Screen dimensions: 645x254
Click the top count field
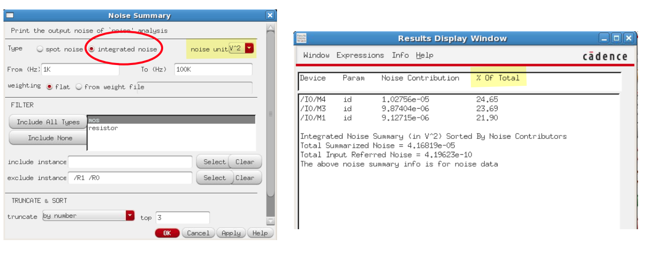pos(183,218)
